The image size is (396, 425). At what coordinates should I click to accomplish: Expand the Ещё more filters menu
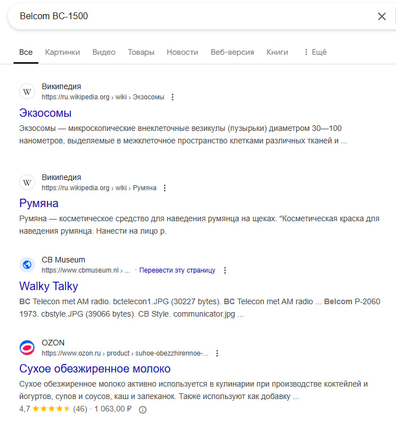tap(315, 52)
